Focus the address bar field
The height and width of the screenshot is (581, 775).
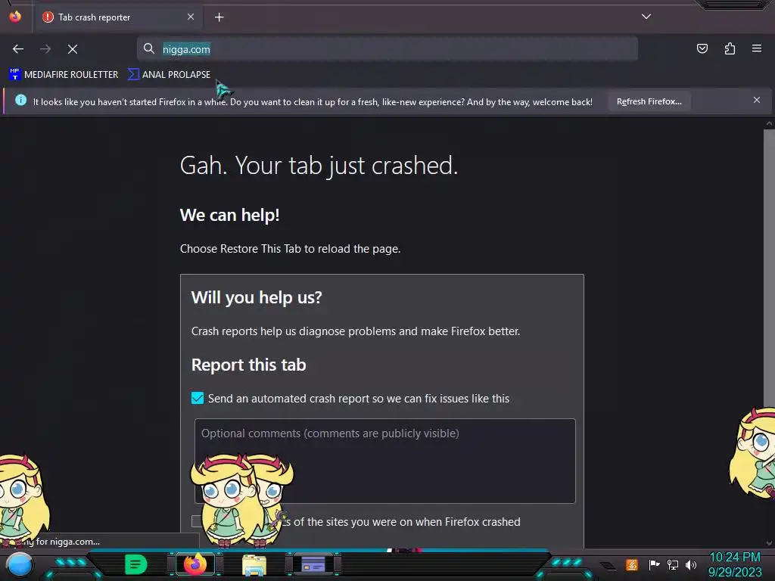pyautogui.click(x=387, y=49)
